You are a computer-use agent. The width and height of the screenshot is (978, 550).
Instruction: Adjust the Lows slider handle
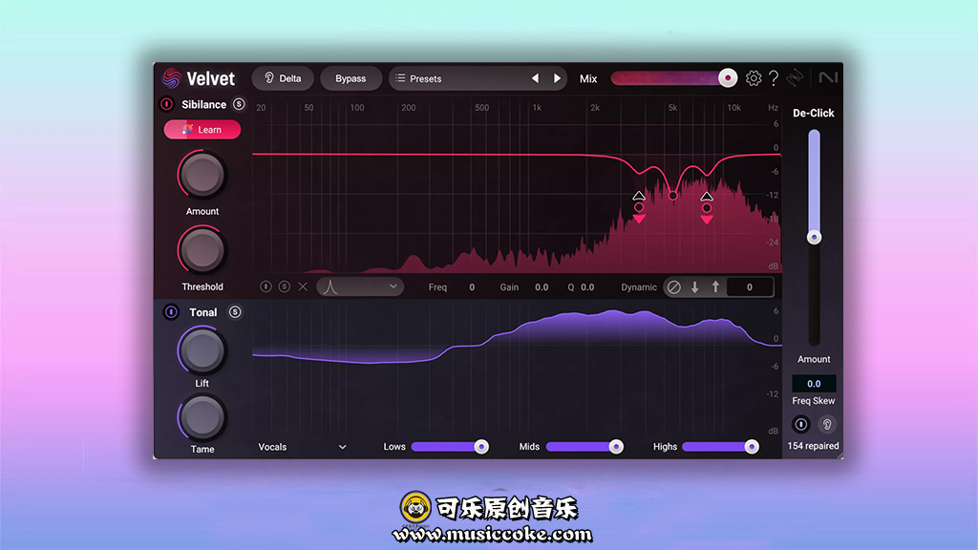click(x=481, y=447)
